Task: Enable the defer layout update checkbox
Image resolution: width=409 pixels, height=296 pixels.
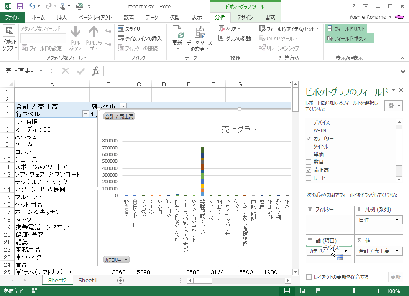Action: tap(309, 277)
